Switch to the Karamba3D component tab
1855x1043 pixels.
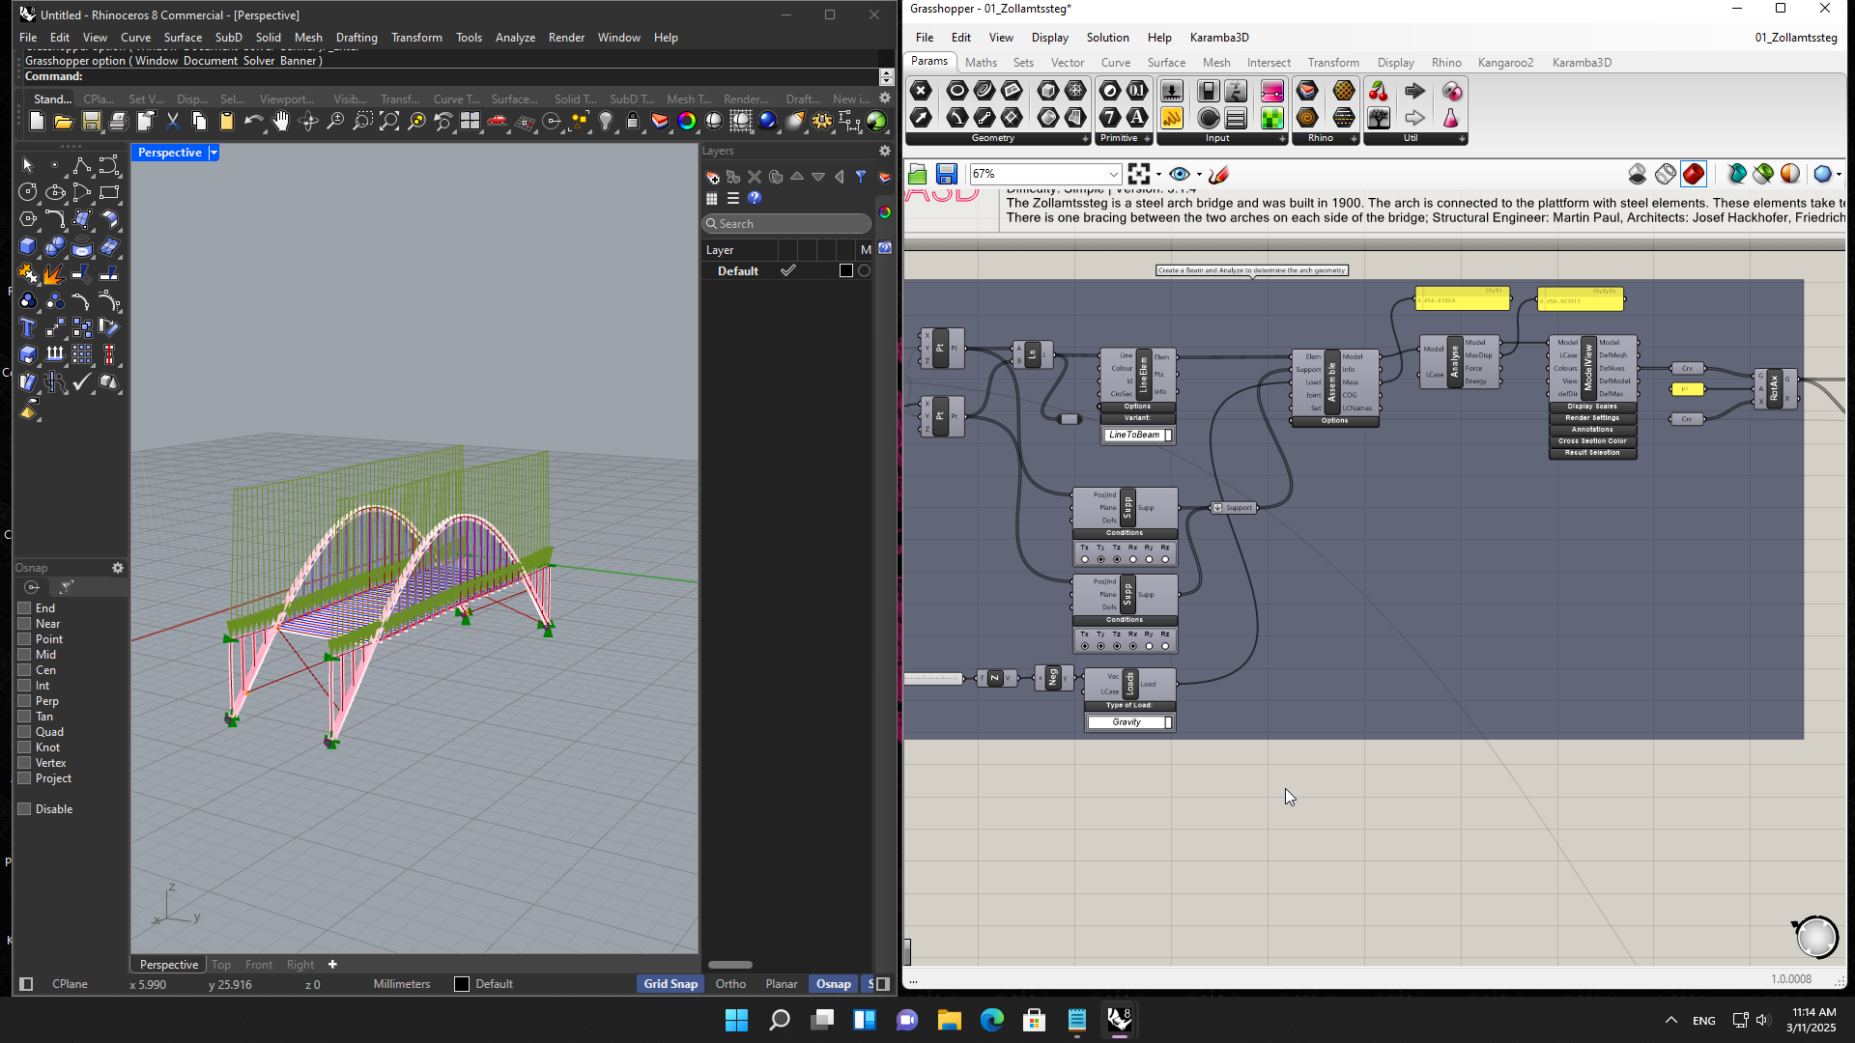[x=1582, y=63]
